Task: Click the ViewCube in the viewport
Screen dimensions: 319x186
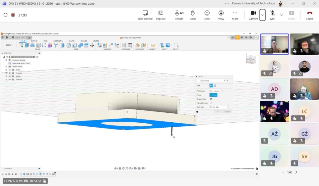Action: pos(251,59)
